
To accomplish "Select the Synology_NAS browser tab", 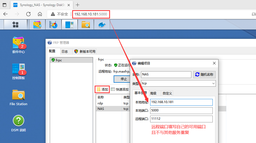I will (x=42, y=5).
